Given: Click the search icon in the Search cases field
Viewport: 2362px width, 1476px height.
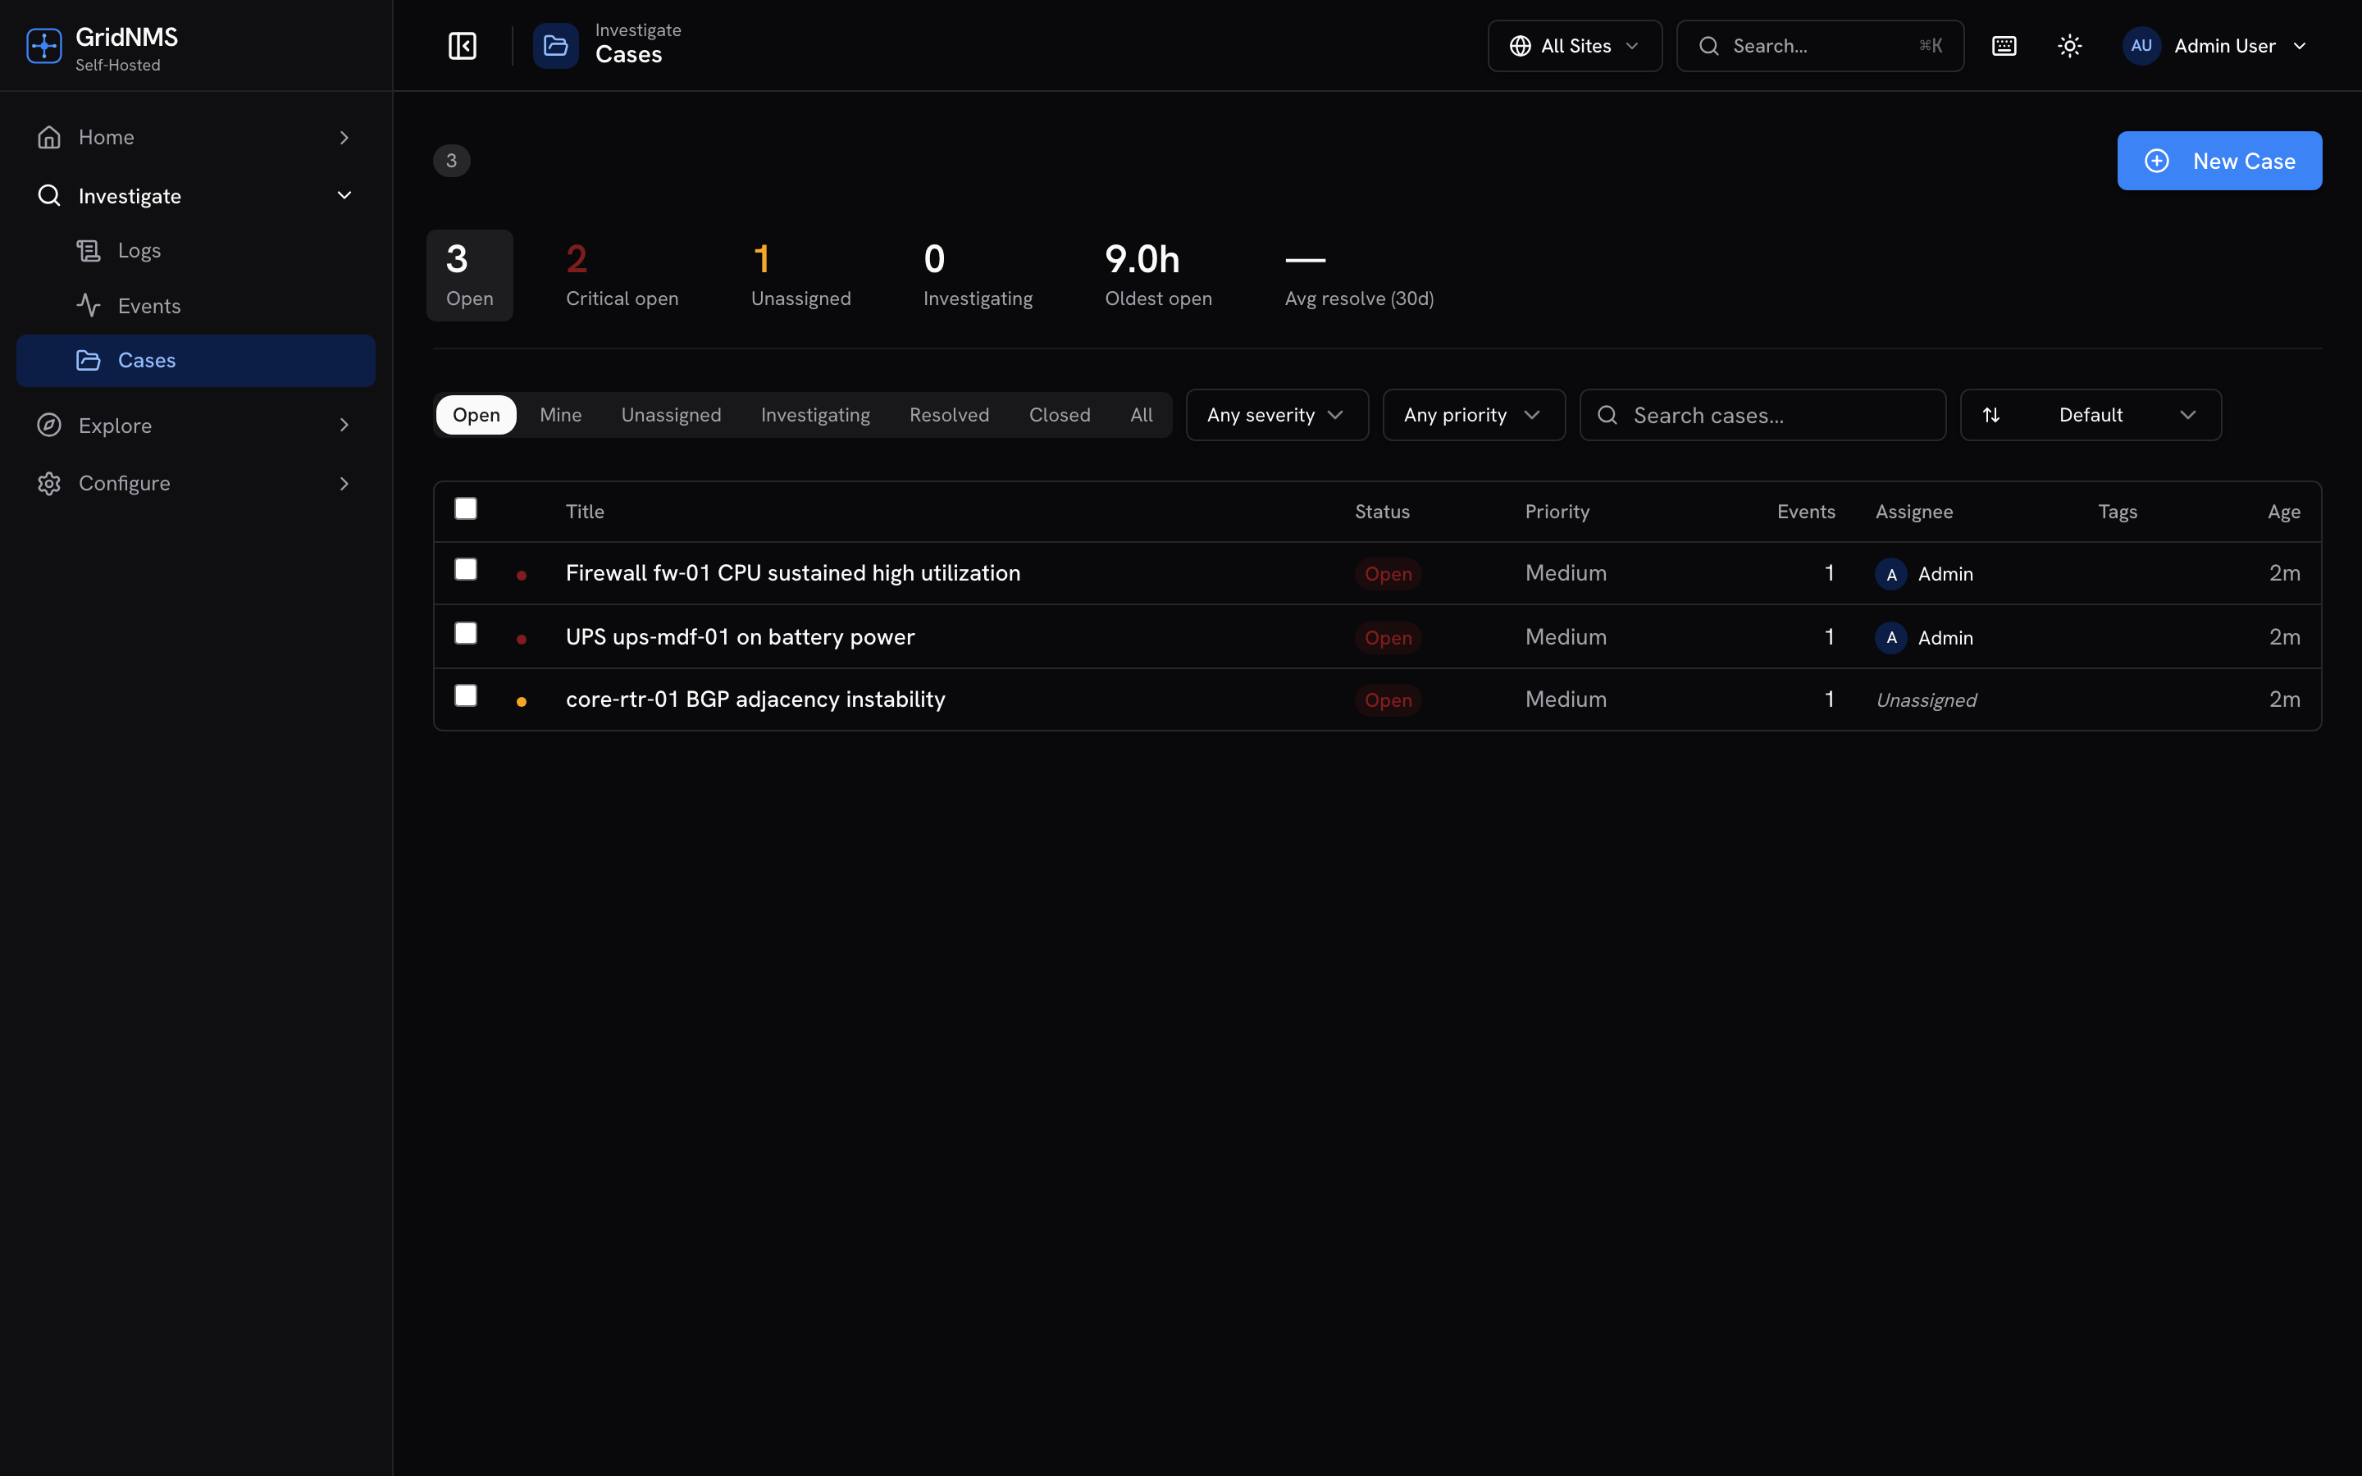Looking at the screenshot, I should point(1607,415).
